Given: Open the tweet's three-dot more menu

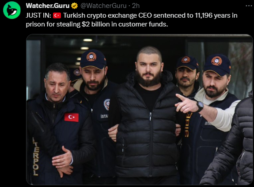Looking at the screenshot, I should [249, 6].
